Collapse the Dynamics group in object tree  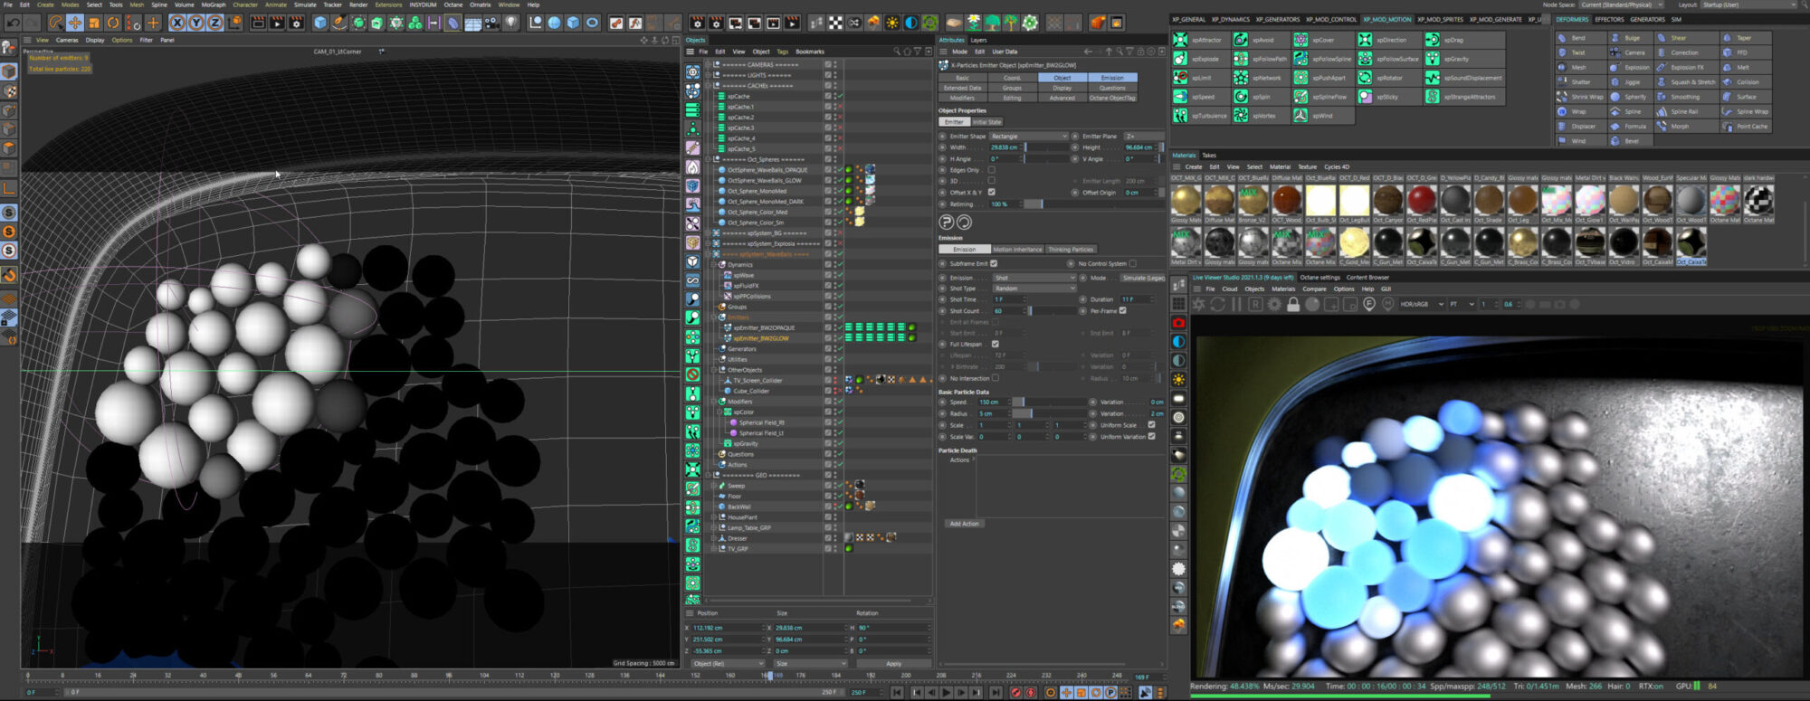[715, 265]
